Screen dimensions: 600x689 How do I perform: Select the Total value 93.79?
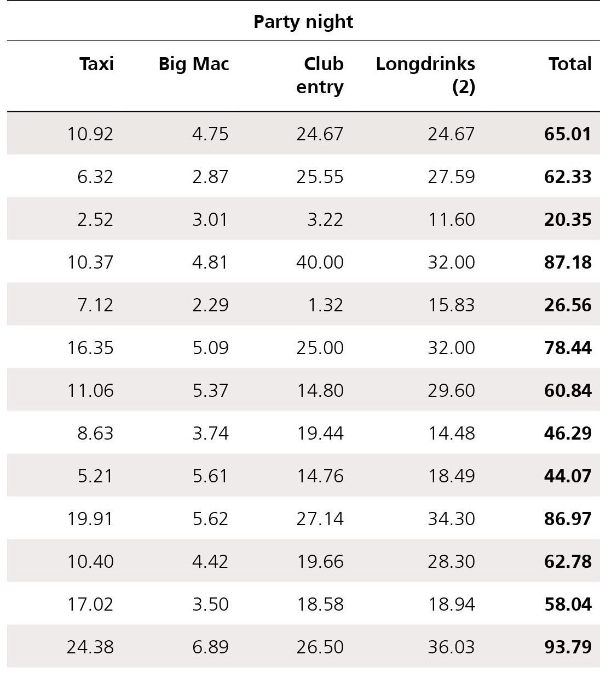click(568, 647)
